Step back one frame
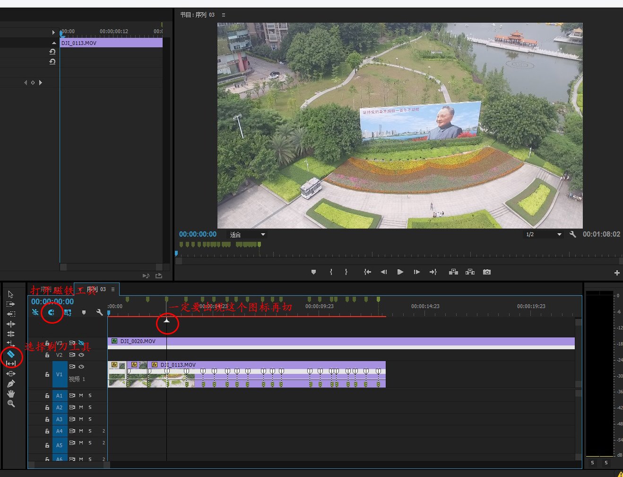 (x=384, y=272)
